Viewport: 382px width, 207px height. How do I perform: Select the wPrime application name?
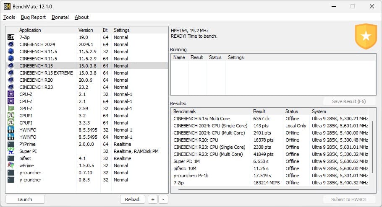click(x=26, y=166)
